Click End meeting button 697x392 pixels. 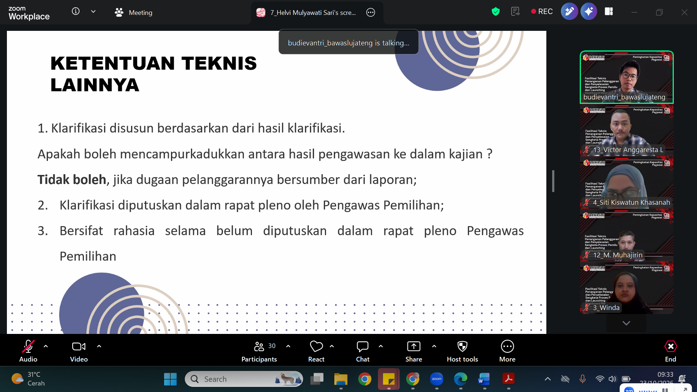[x=670, y=351]
